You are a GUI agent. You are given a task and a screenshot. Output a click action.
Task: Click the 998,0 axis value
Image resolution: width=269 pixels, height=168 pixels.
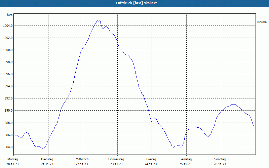(x=8, y=62)
